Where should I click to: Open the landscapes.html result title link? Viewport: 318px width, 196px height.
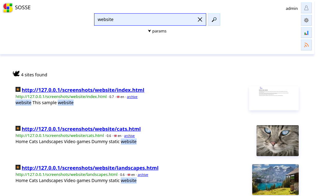(x=90, y=168)
